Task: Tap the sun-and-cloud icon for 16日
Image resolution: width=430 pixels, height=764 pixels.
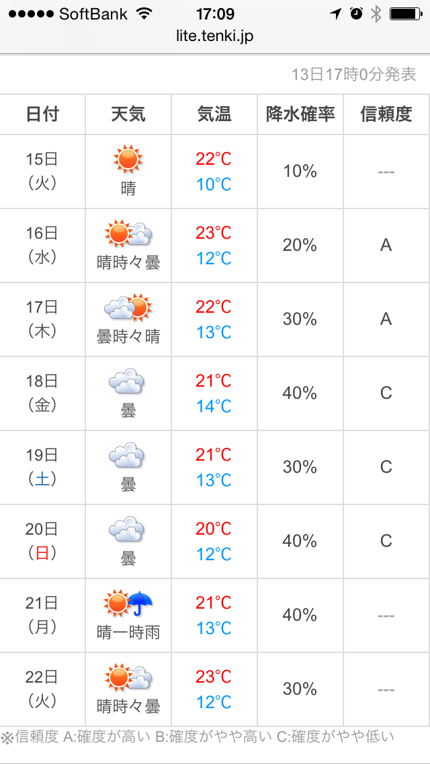Action: (128, 233)
